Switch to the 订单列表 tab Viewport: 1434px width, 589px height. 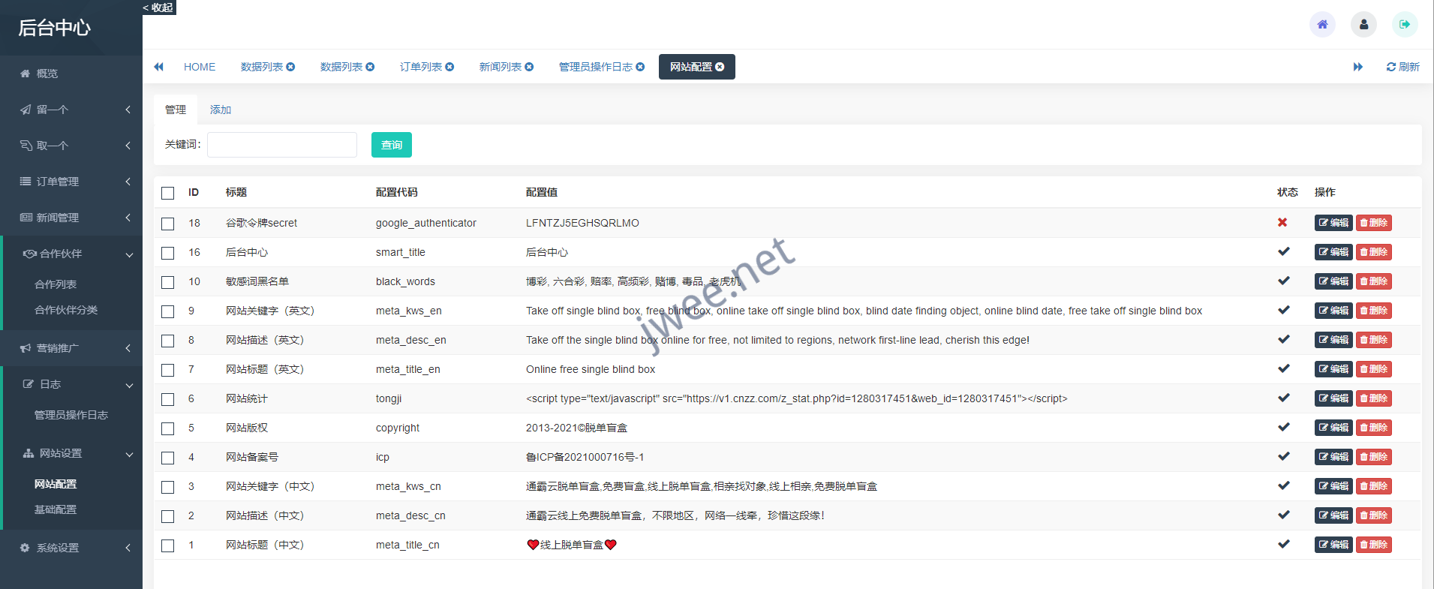point(421,67)
